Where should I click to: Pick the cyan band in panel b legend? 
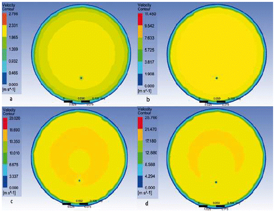[x=140, y=68]
